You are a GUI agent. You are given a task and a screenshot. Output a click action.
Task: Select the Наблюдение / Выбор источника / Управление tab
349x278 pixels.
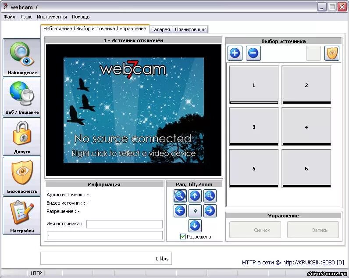click(95, 29)
